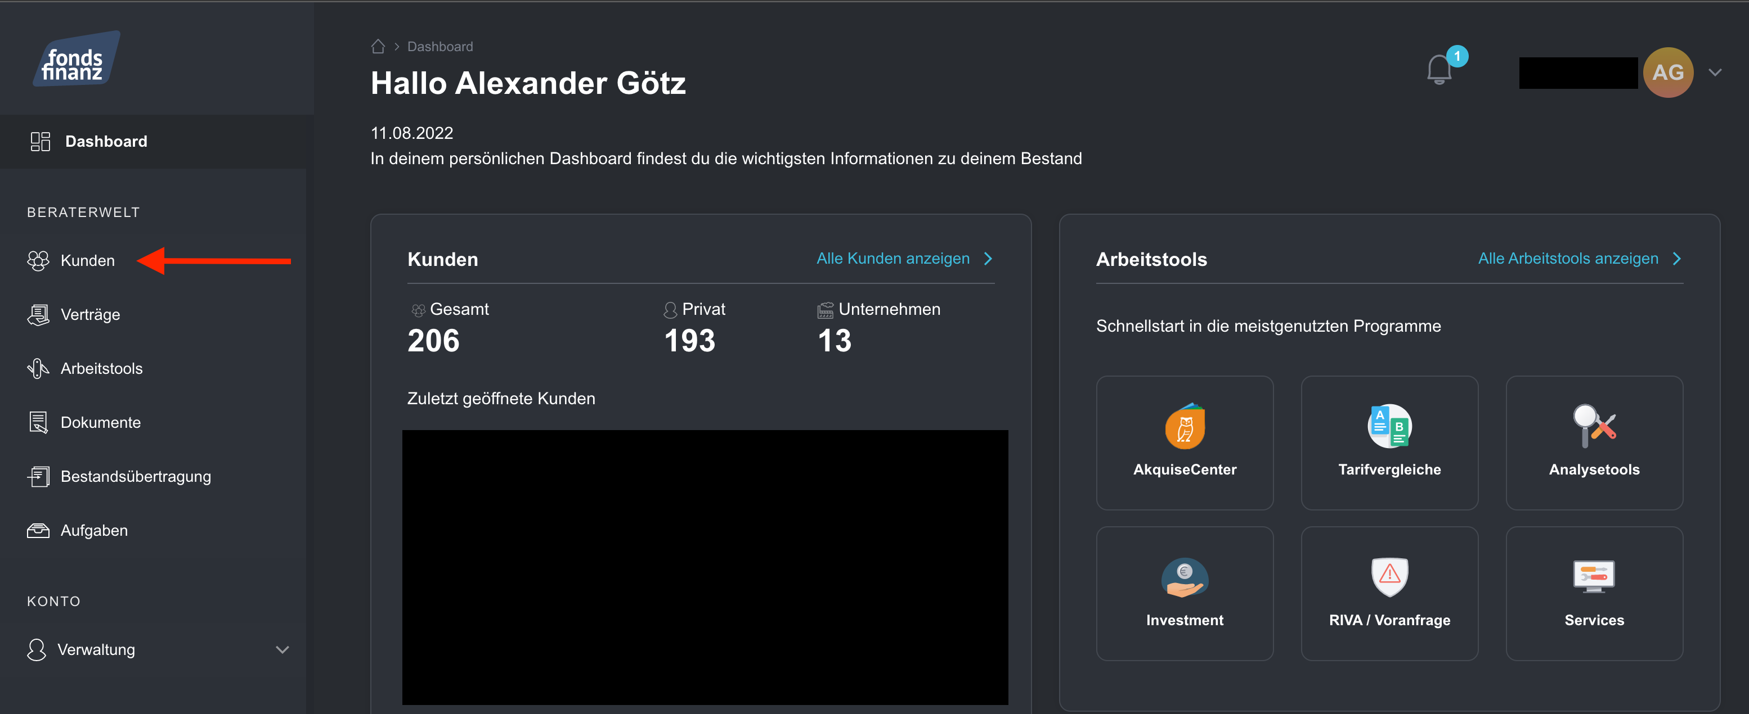Click the home icon in the breadcrumb

coord(378,46)
